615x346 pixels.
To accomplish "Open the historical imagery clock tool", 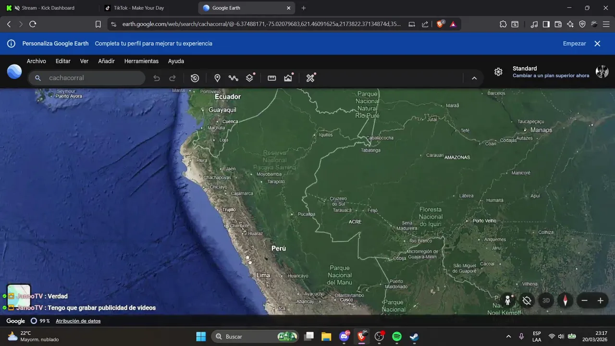I will click(195, 78).
